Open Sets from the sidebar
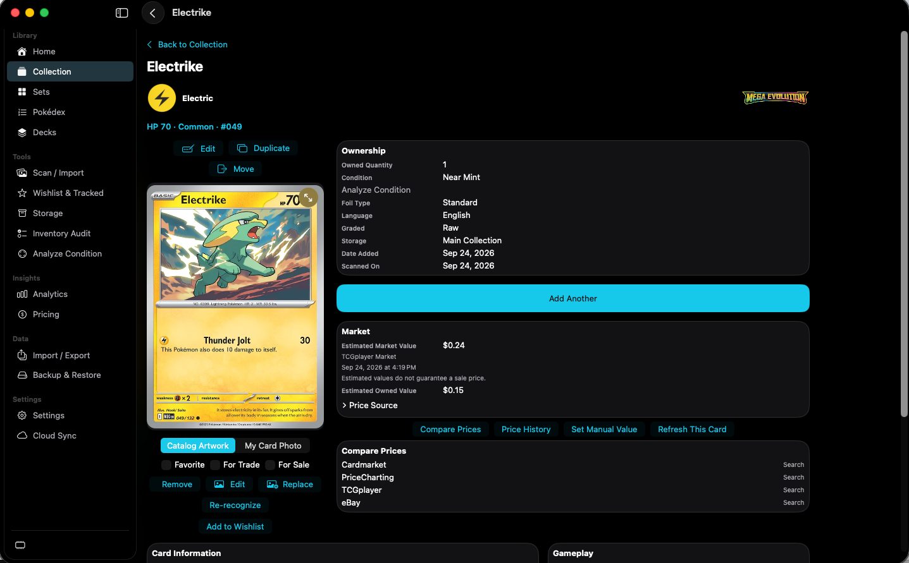909x563 pixels. pos(70,92)
